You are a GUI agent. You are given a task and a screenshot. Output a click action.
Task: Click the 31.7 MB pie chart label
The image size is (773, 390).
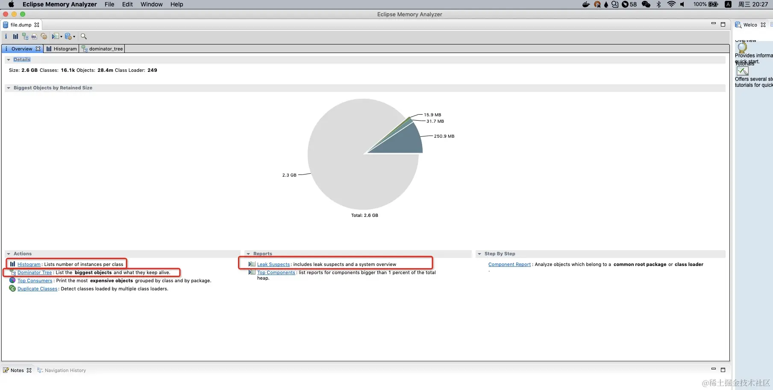point(435,121)
